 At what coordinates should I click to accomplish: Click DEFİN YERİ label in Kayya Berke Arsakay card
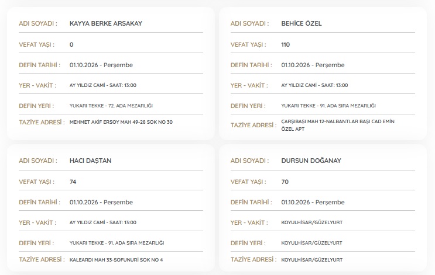(x=36, y=106)
